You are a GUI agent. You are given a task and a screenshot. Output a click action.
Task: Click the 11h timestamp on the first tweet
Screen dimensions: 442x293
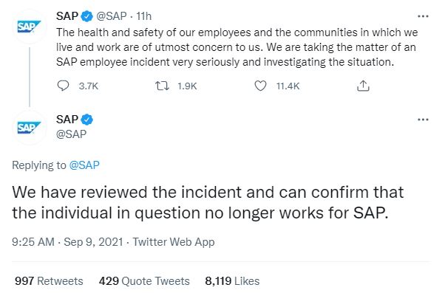pyautogui.click(x=144, y=16)
